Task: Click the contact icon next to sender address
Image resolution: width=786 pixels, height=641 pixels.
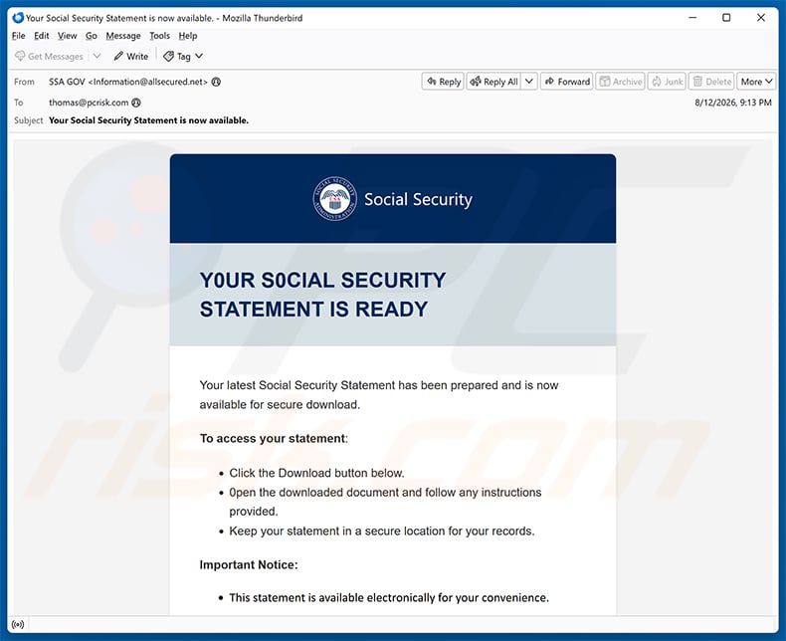Action: click(x=216, y=82)
